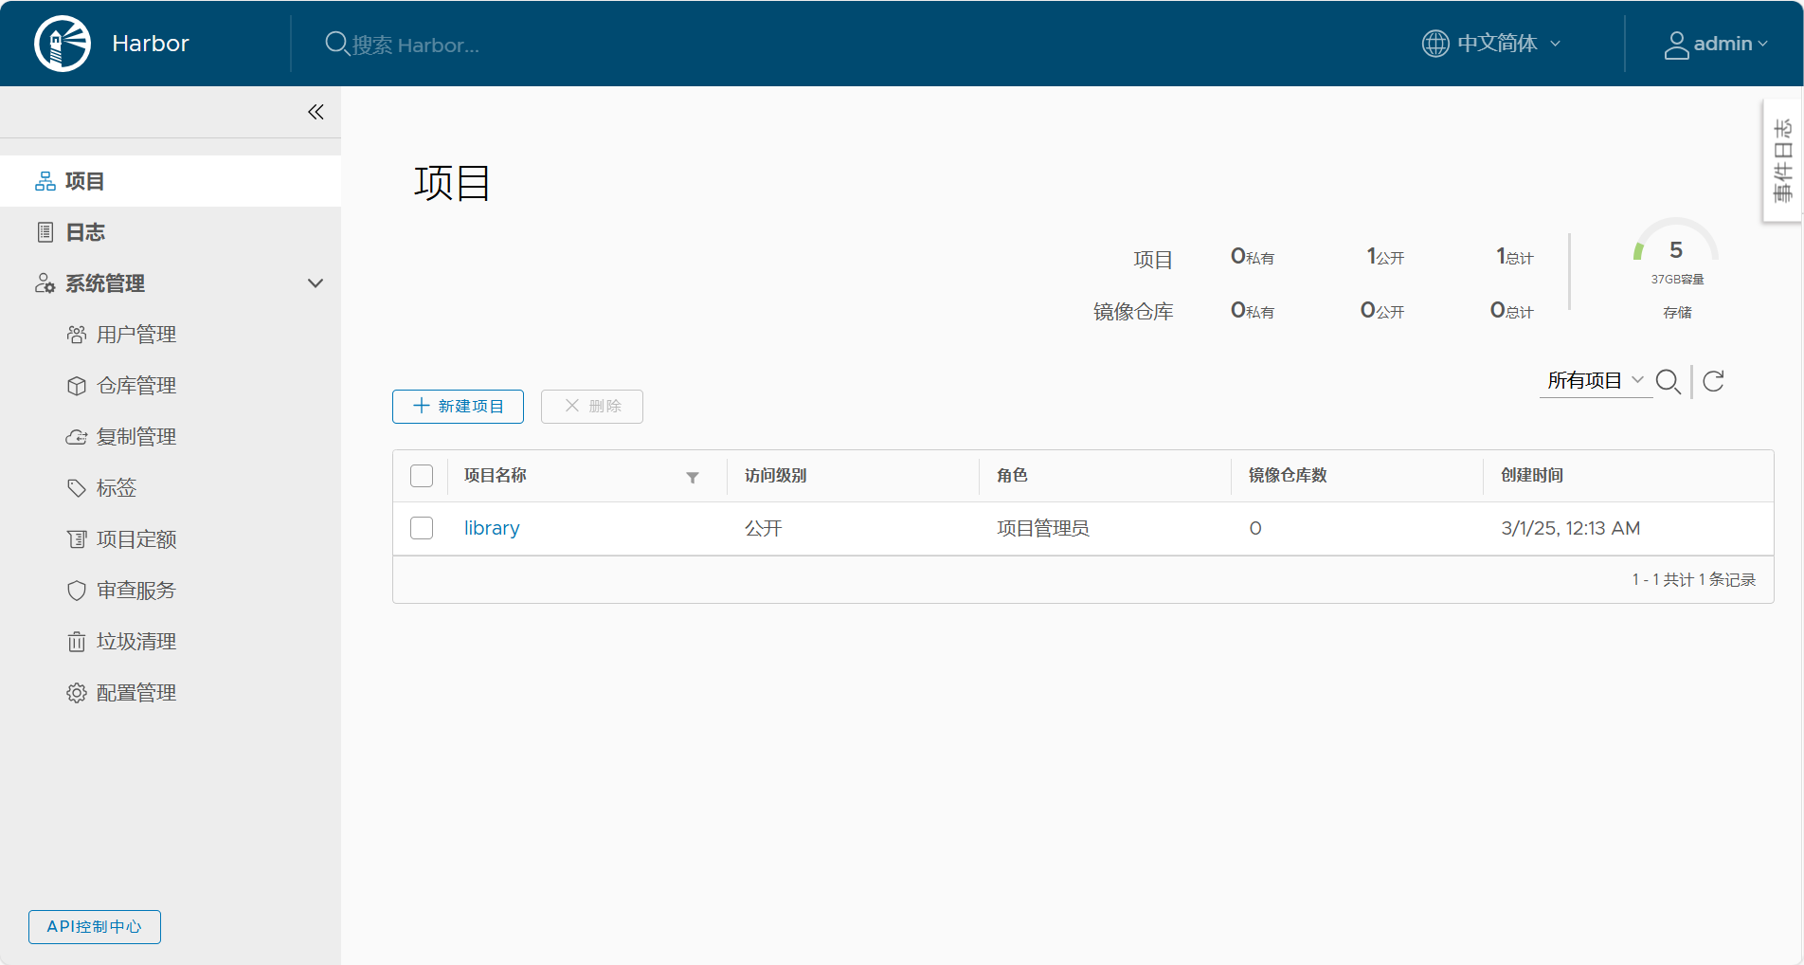Go to 复制管理 page
The image size is (1804, 965).
136,437
